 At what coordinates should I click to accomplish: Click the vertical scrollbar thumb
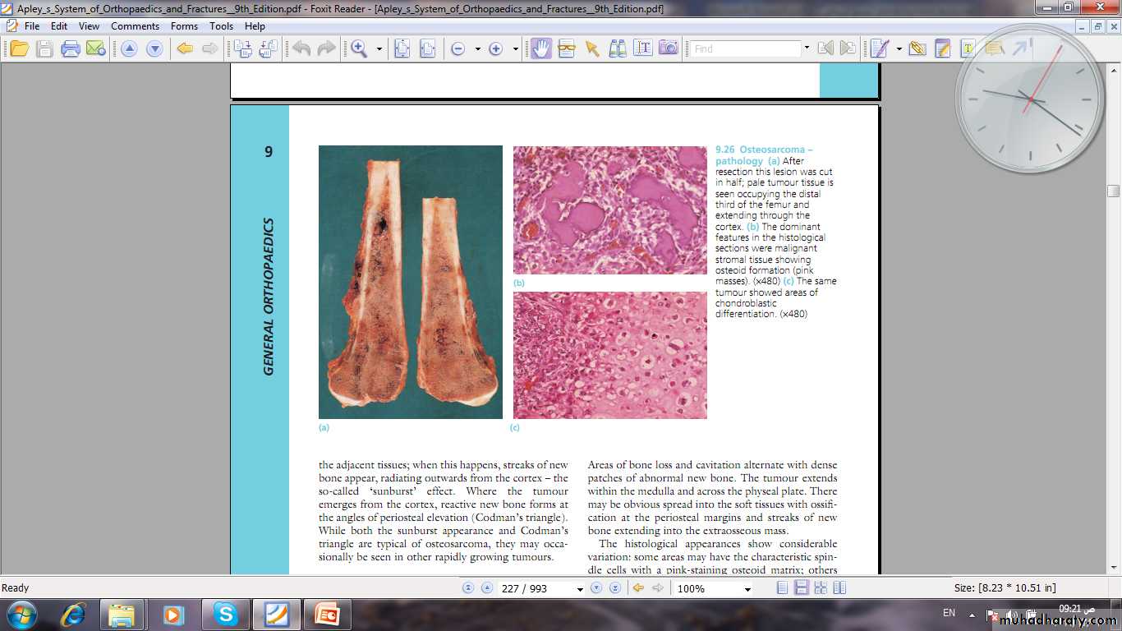(x=1113, y=191)
